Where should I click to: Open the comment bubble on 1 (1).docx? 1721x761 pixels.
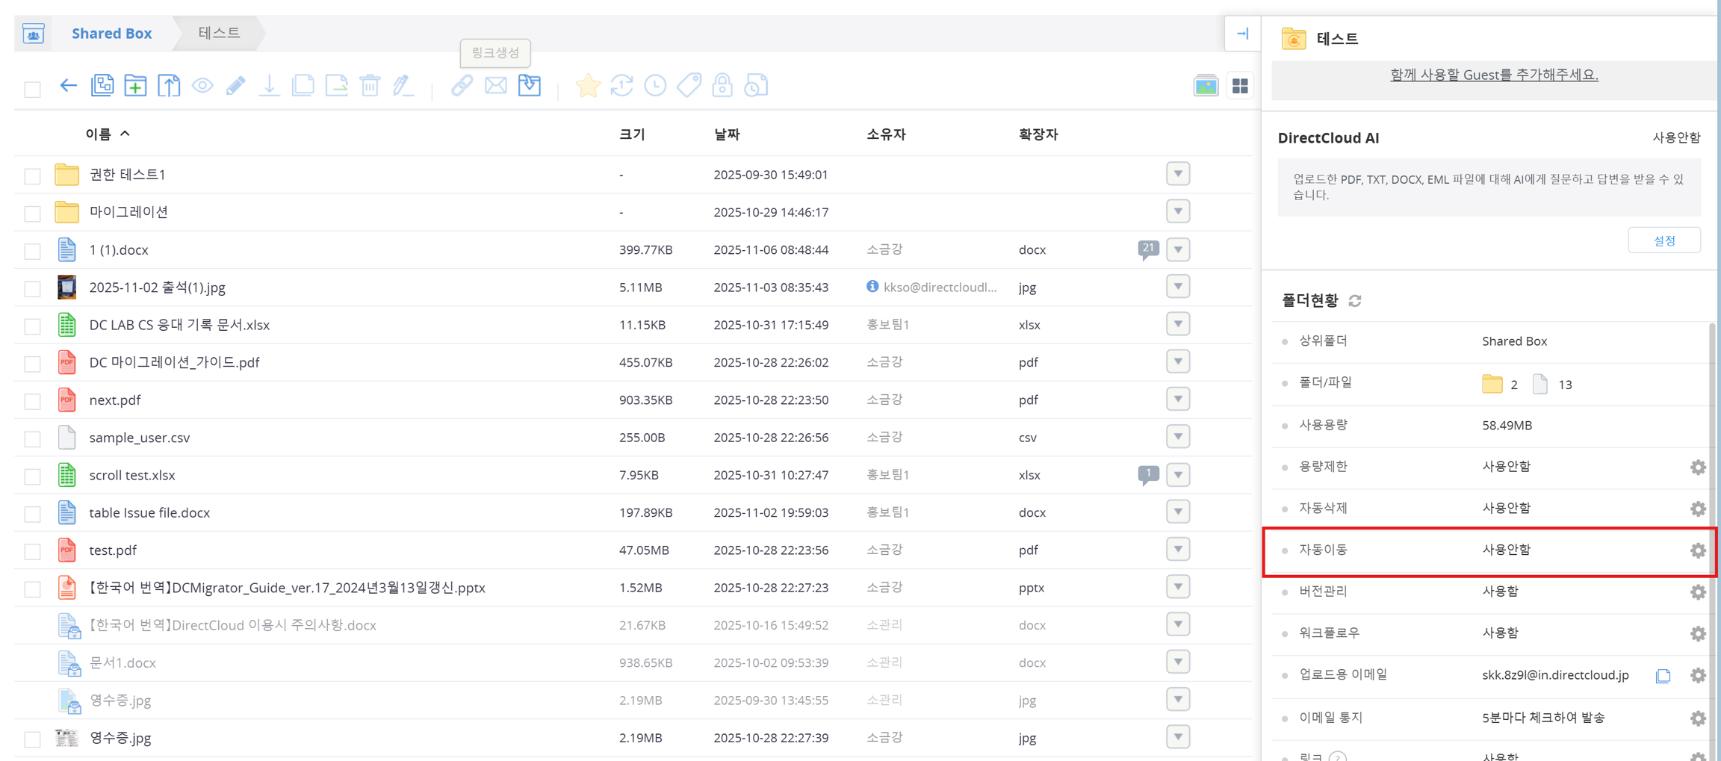point(1148,249)
